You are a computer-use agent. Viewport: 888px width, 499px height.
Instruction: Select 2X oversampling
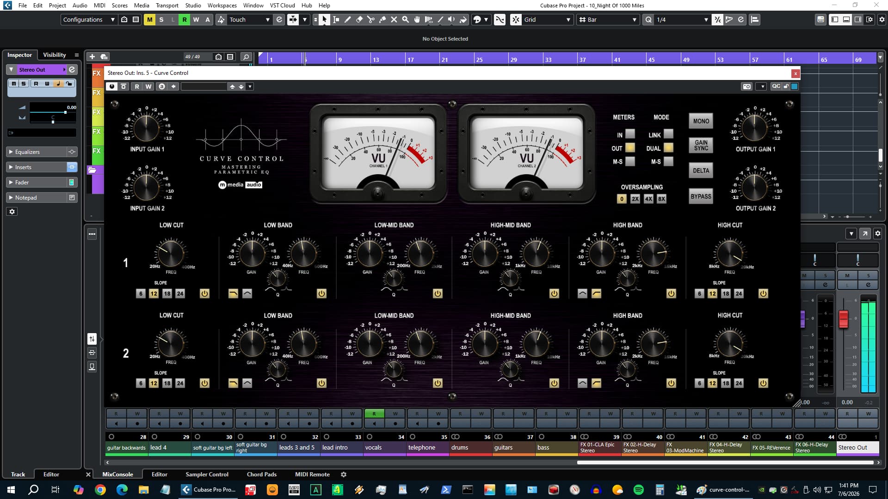635,199
